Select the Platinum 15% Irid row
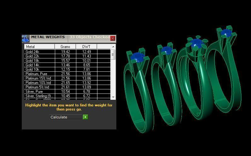Image resolution: width=251 pixels, height=156 pixels. tap(67, 78)
